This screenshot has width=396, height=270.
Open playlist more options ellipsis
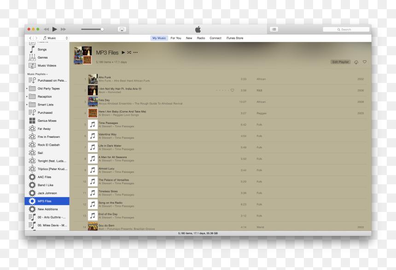[136, 53]
